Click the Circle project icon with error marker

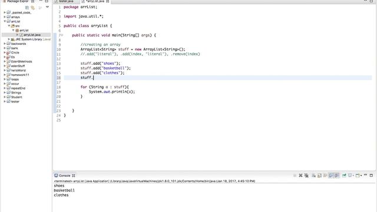pos(8,52)
